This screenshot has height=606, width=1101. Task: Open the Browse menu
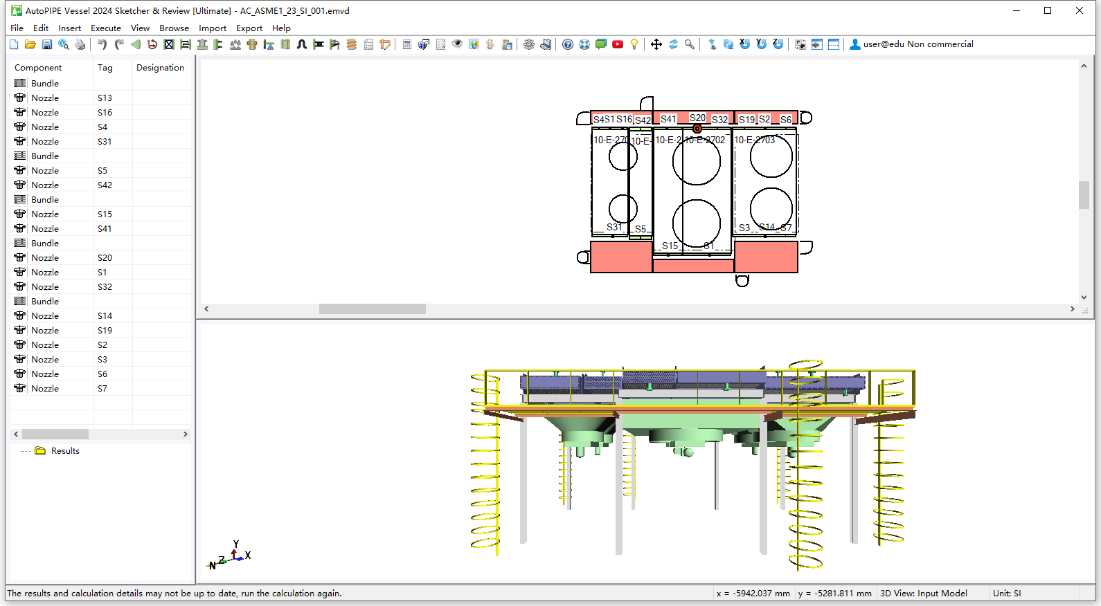coord(174,28)
